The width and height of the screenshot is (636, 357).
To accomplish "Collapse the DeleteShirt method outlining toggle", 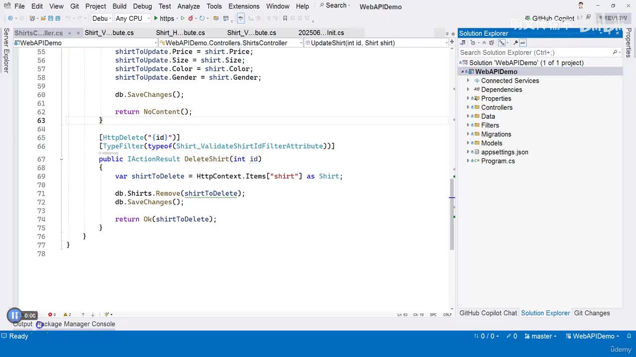I will coord(61,159).
